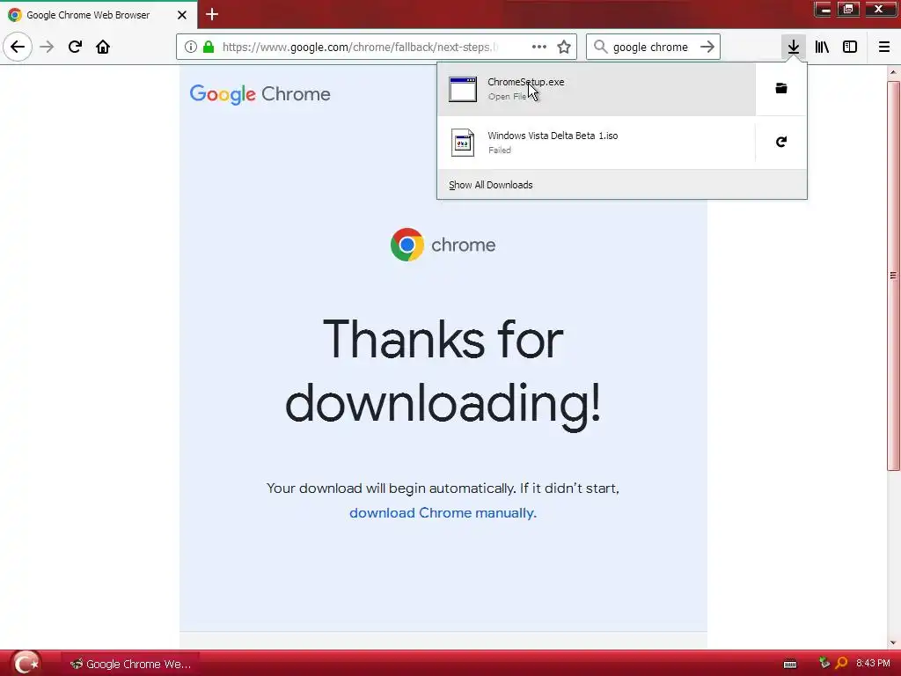Open the home page via house icon

pyautogui.click(x=103, y=47)
